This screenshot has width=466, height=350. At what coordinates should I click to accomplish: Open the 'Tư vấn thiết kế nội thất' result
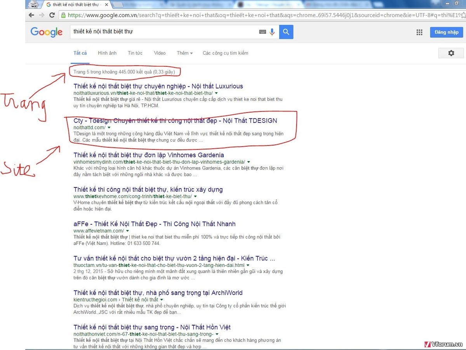click(174, 258)
